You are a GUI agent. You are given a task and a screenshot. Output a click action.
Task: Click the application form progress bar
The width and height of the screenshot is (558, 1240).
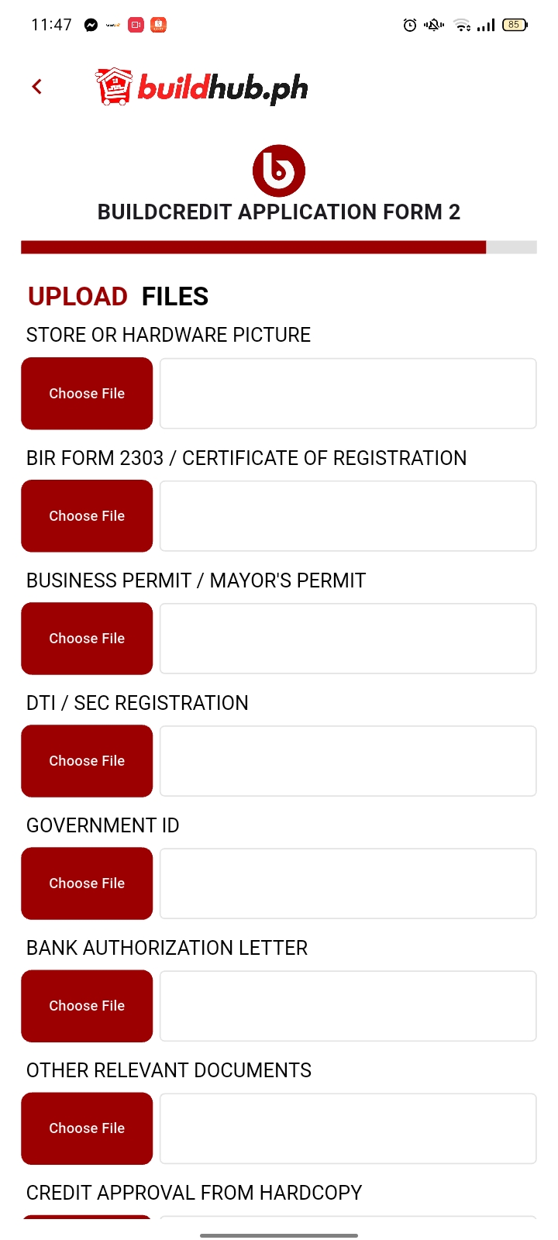tap(279, 247)
